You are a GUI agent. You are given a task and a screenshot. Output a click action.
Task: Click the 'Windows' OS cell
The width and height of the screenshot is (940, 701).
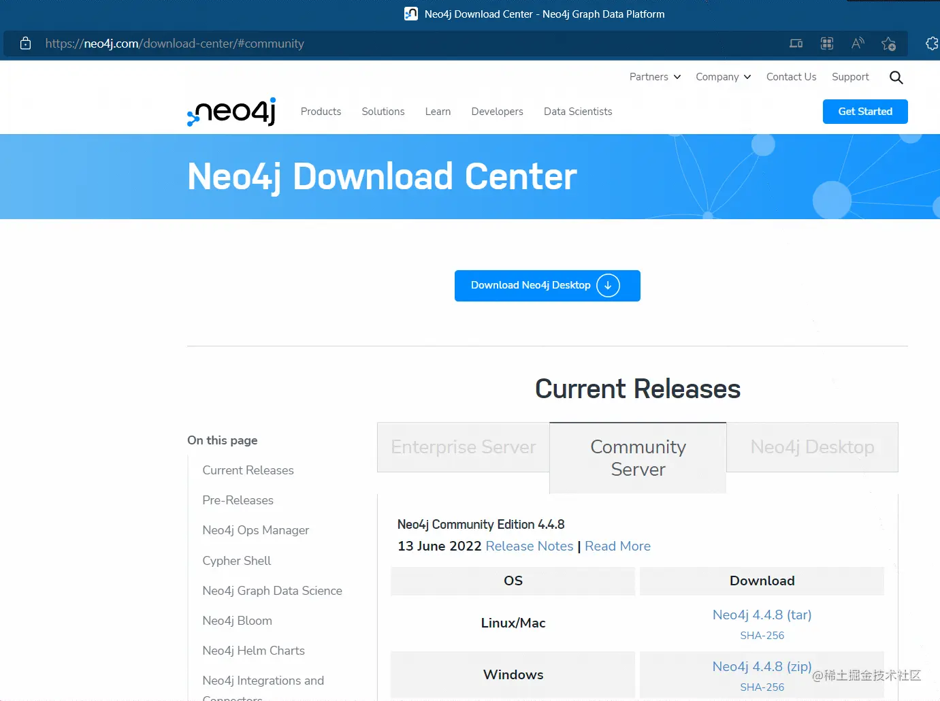click(x=513, y=674)
